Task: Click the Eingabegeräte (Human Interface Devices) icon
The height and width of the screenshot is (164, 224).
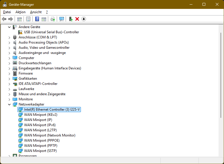Action: (x=15, y=68)
